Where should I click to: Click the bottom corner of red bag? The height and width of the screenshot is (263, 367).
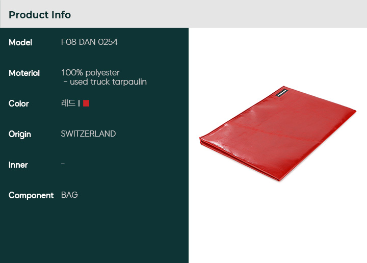point(278,179)
